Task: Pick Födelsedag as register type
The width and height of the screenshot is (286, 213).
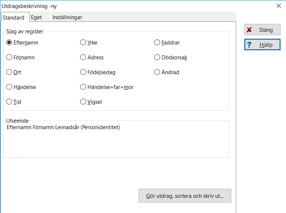Action: point(83,72)
